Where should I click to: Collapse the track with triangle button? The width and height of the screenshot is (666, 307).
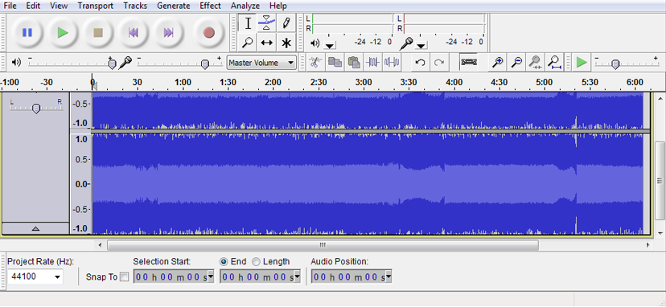point(35,228)
